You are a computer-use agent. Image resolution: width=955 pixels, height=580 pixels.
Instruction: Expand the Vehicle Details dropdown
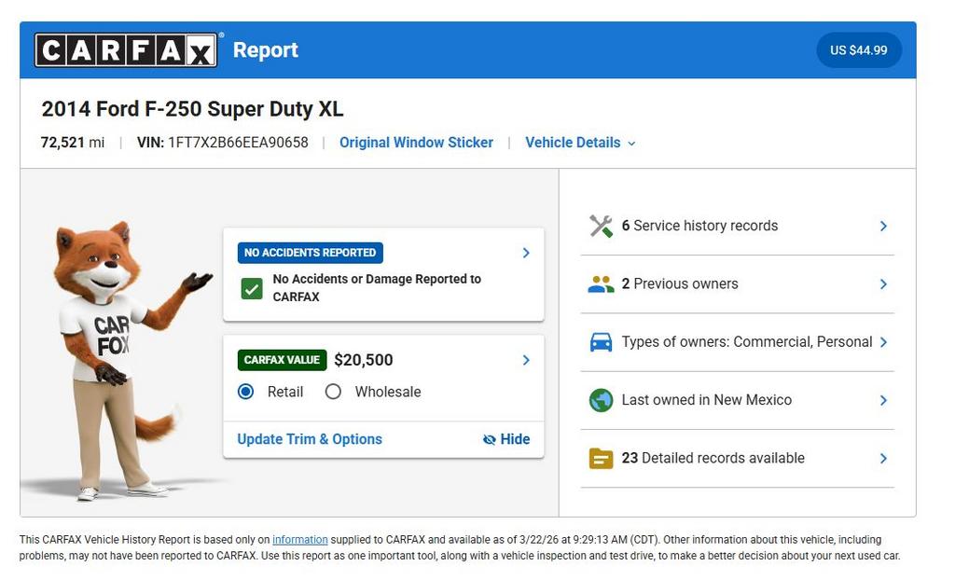(x=580, y=143)
